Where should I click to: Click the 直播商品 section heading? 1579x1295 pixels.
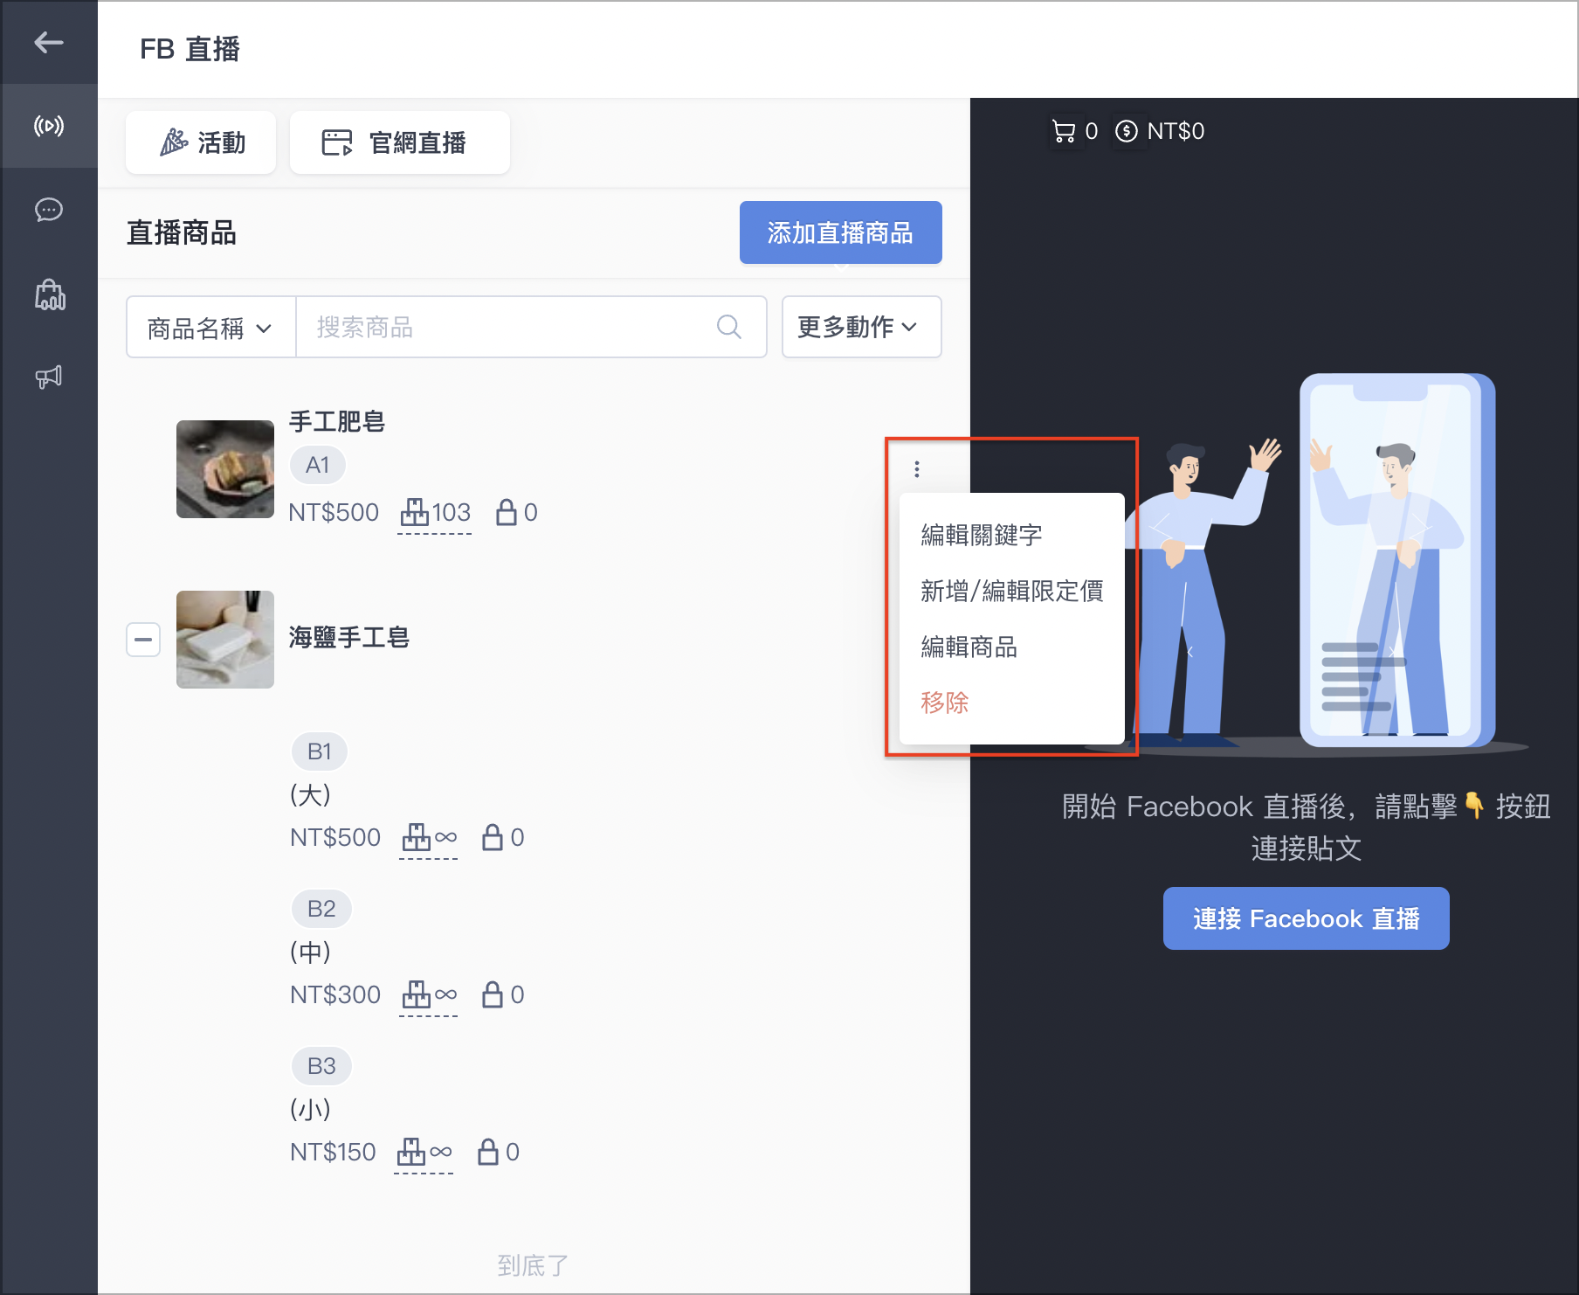pyautogui.click(x=182, y=232)
